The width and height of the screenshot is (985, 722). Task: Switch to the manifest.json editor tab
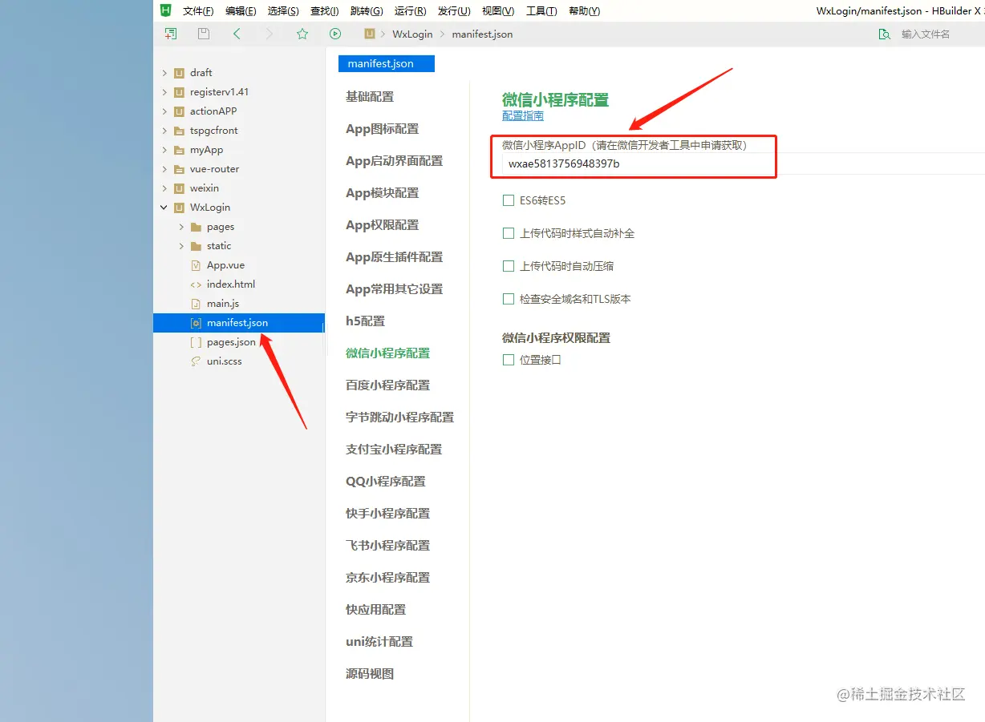click(386, 64)
